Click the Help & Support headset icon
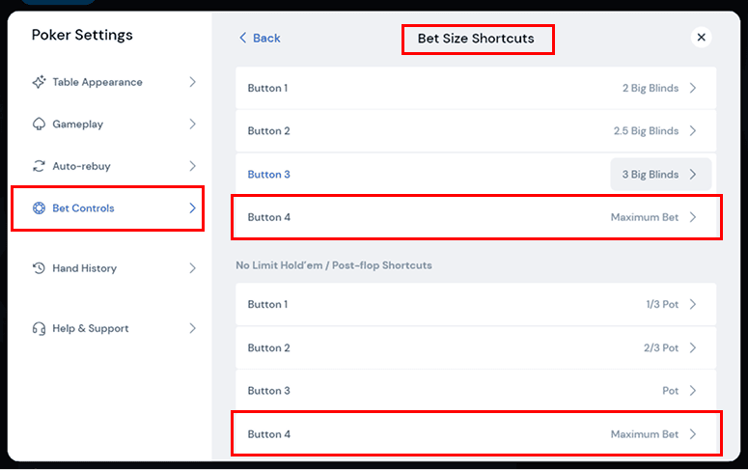Viewport: 748px width, 470px height. [x=39, y=328]
